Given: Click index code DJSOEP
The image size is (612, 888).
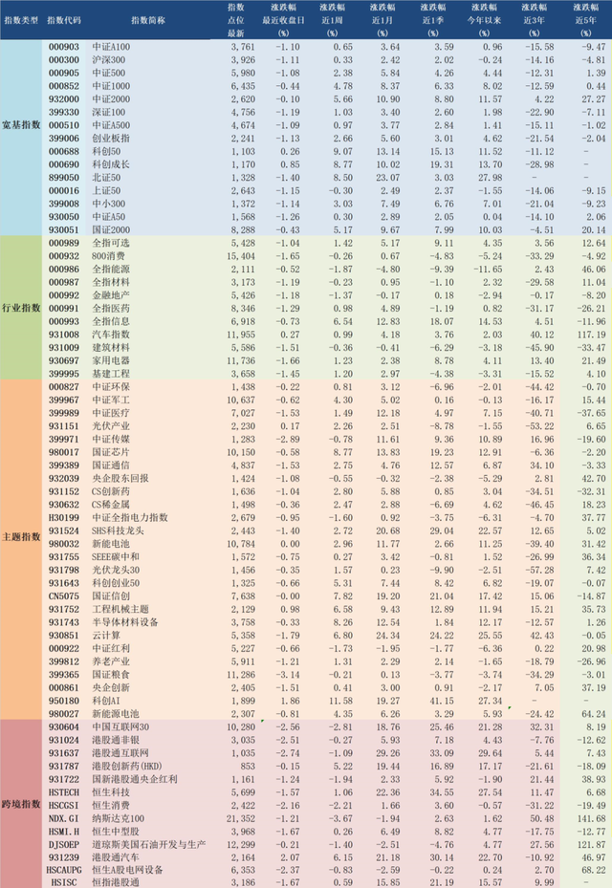Looking at the screenshot, I should point(63,844).
